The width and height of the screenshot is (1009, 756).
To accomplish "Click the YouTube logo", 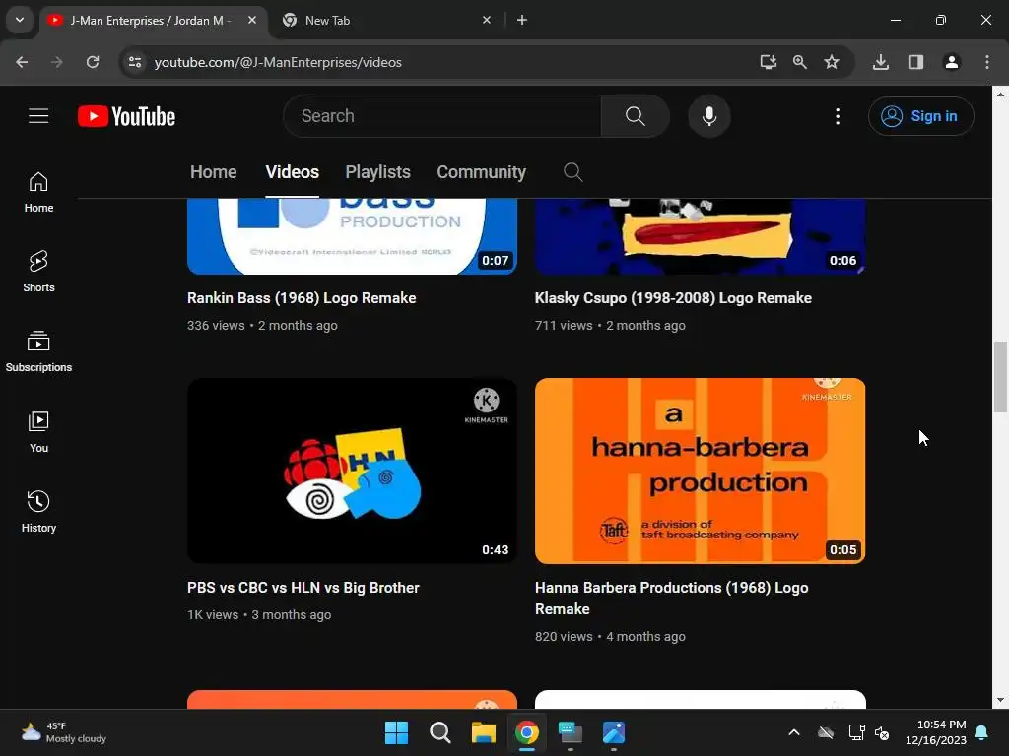I will [127, 116].
